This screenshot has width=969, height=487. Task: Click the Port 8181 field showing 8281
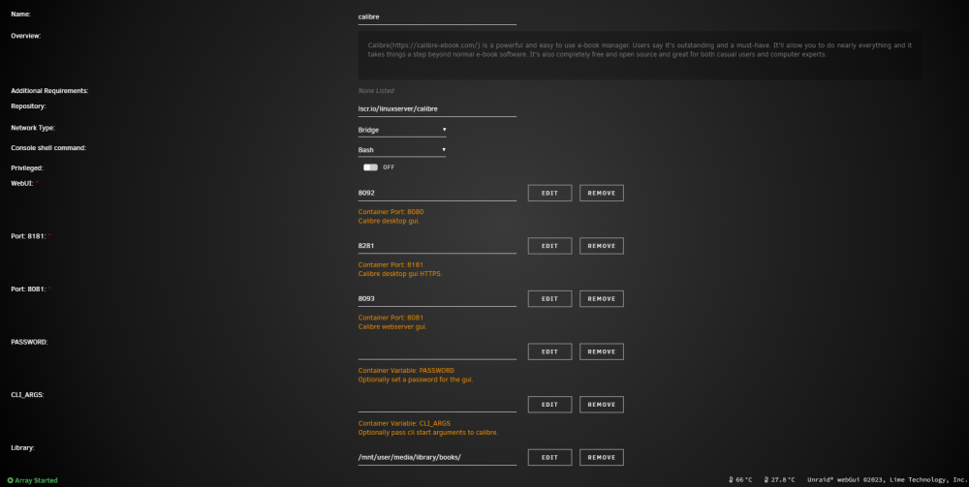(437, 246)
